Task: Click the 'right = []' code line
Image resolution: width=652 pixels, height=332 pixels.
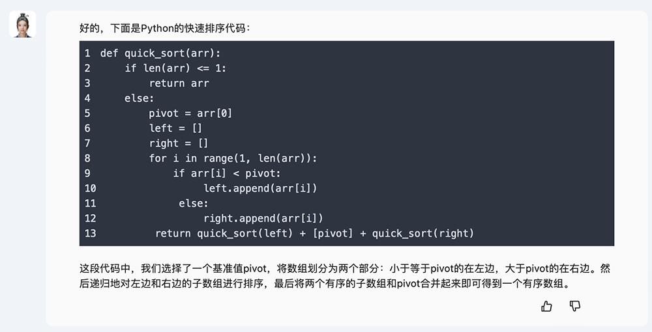Action: (179, 143)
